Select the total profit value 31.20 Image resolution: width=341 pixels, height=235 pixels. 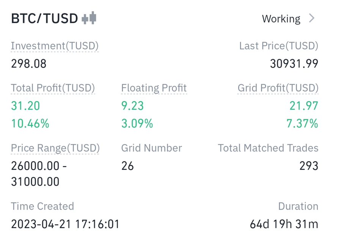pos(25,106)
